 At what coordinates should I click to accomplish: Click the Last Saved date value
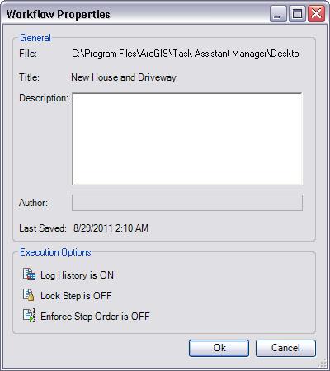pyautogui.click(x=111, y=228)
